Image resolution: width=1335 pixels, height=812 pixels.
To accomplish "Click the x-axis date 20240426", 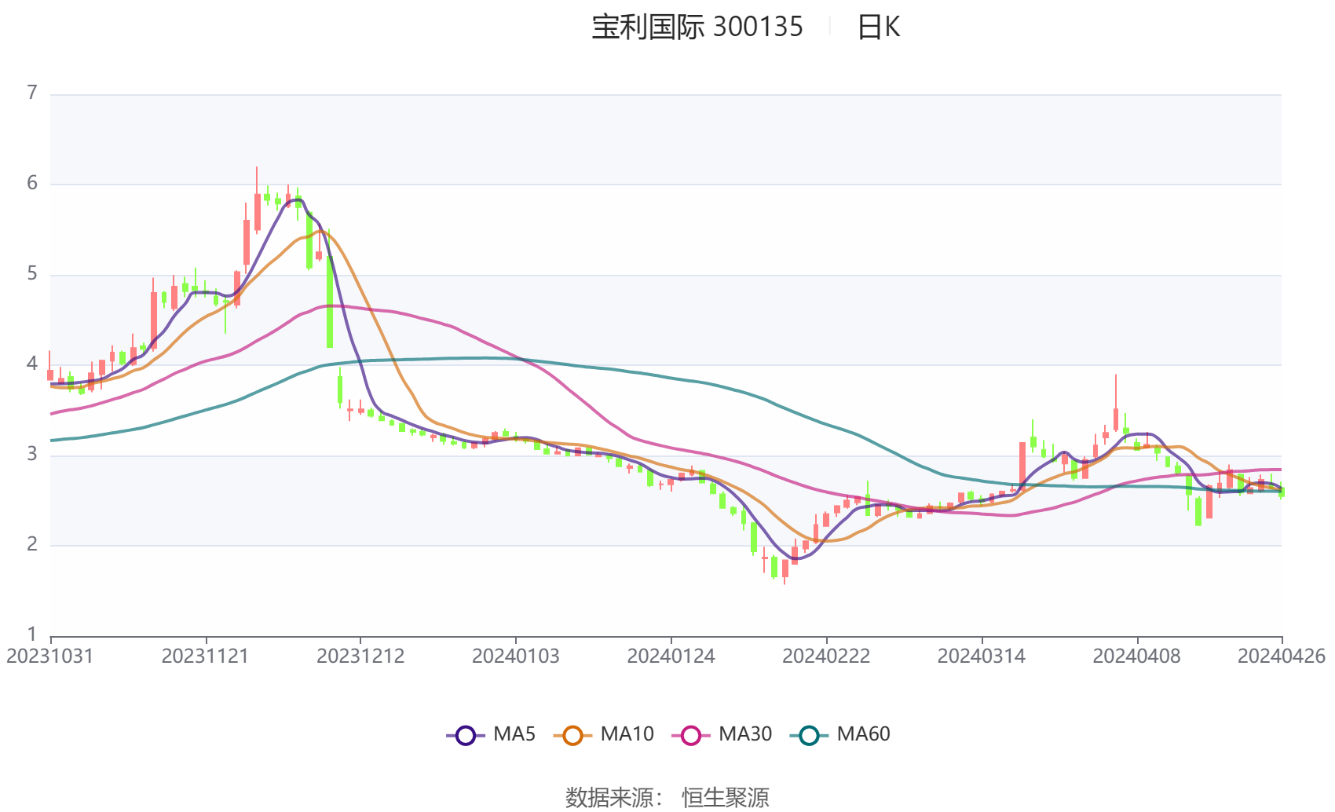I will [1282, 657].
